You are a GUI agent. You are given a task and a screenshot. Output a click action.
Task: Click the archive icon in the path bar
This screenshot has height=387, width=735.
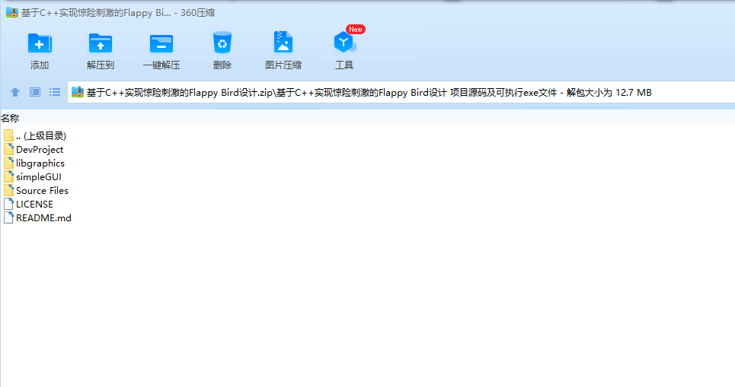point(78,92)
